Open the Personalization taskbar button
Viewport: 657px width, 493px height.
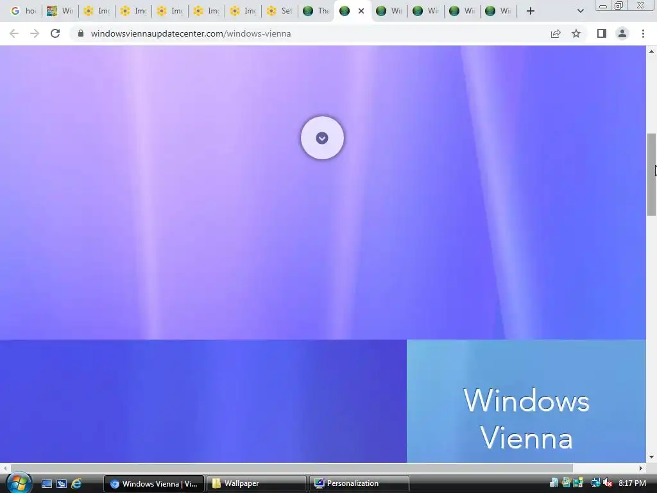pos(359,484)
